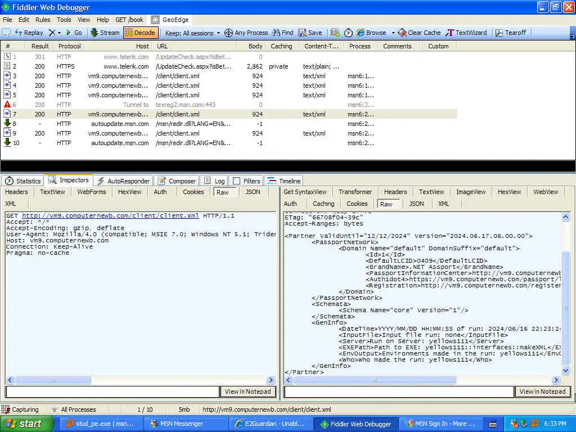Click the response pane search input field
The width and height of the screenshot is (576, 432).
[x=399, y=391]
